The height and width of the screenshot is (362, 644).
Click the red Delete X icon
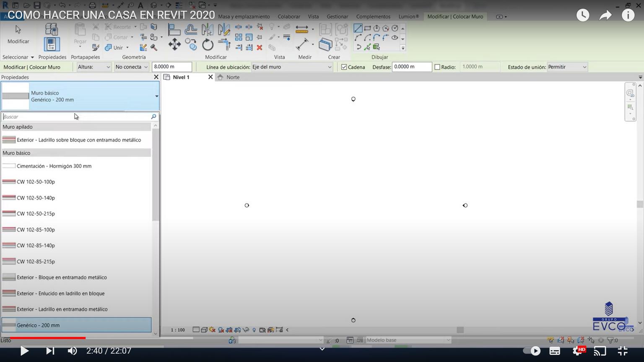[x=260, y=47]
